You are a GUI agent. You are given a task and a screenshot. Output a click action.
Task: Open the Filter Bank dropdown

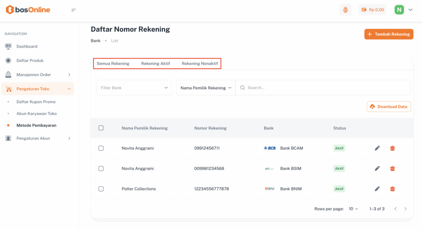tap(134, 88)
